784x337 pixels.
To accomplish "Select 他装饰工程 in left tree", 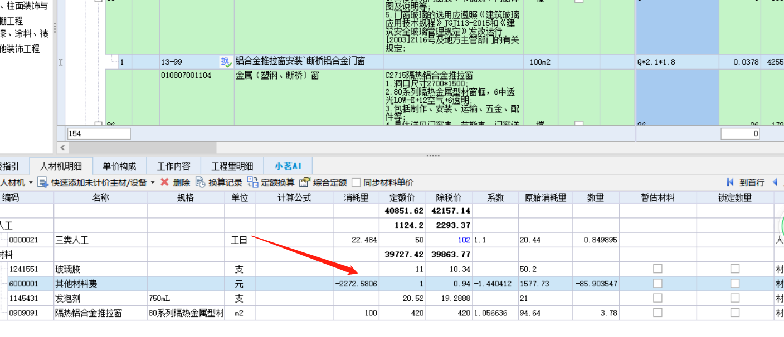I will 20,49.
